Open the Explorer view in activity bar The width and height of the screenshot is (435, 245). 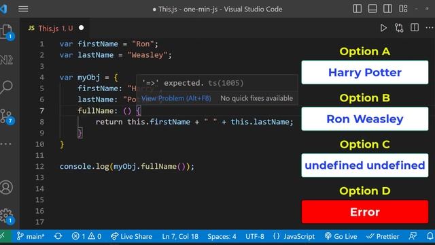7,32
